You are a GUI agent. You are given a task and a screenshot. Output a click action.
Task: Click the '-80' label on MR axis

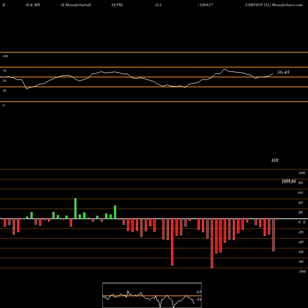pos(301,262)
